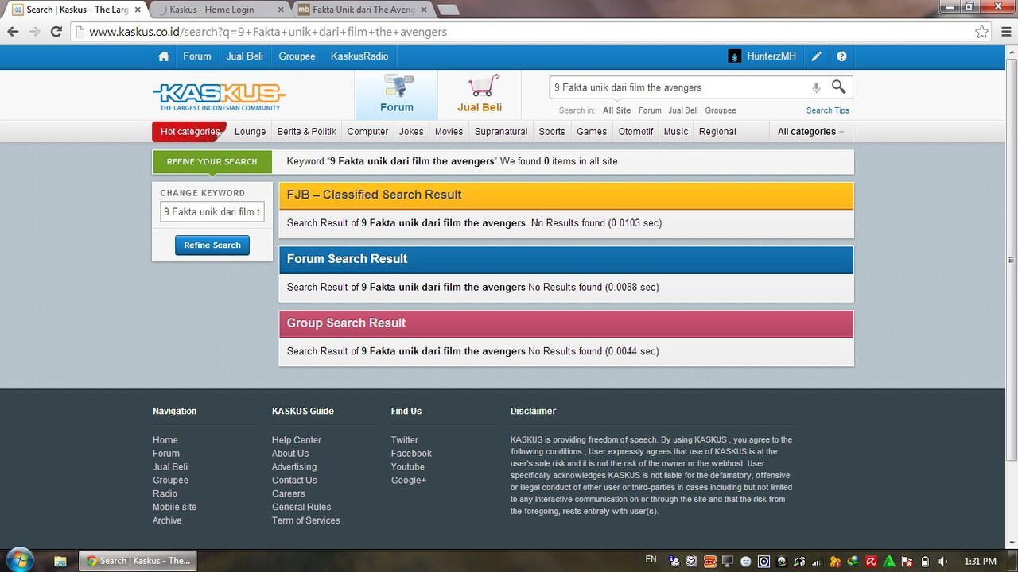Open Forum in the blue navbar
This screenshot has height=572, width=1018.
pyautogui.click(x=197, y=56)
